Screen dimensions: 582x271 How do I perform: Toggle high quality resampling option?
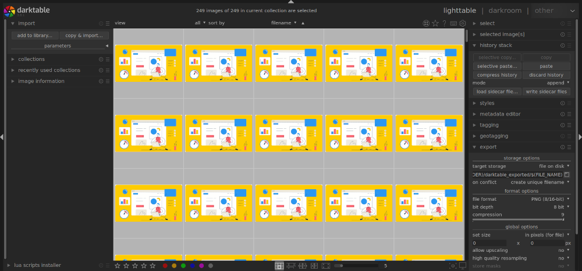tap(521, 258)
